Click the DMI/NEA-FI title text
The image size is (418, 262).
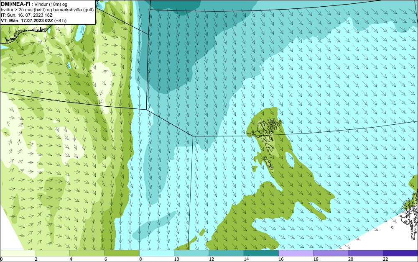point(15,4)
